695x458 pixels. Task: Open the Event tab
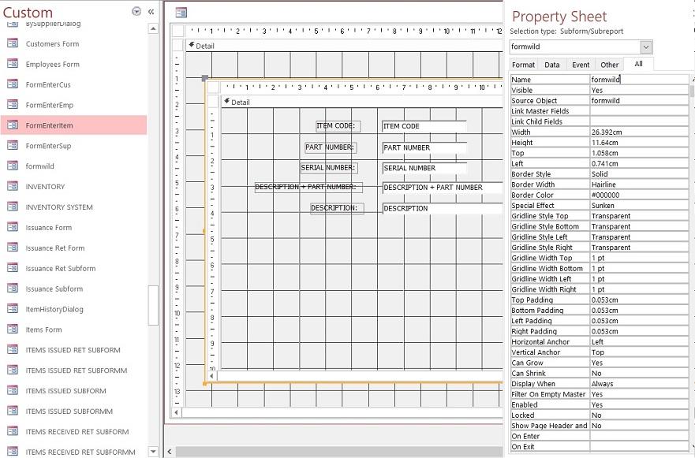tap(581, 65)
